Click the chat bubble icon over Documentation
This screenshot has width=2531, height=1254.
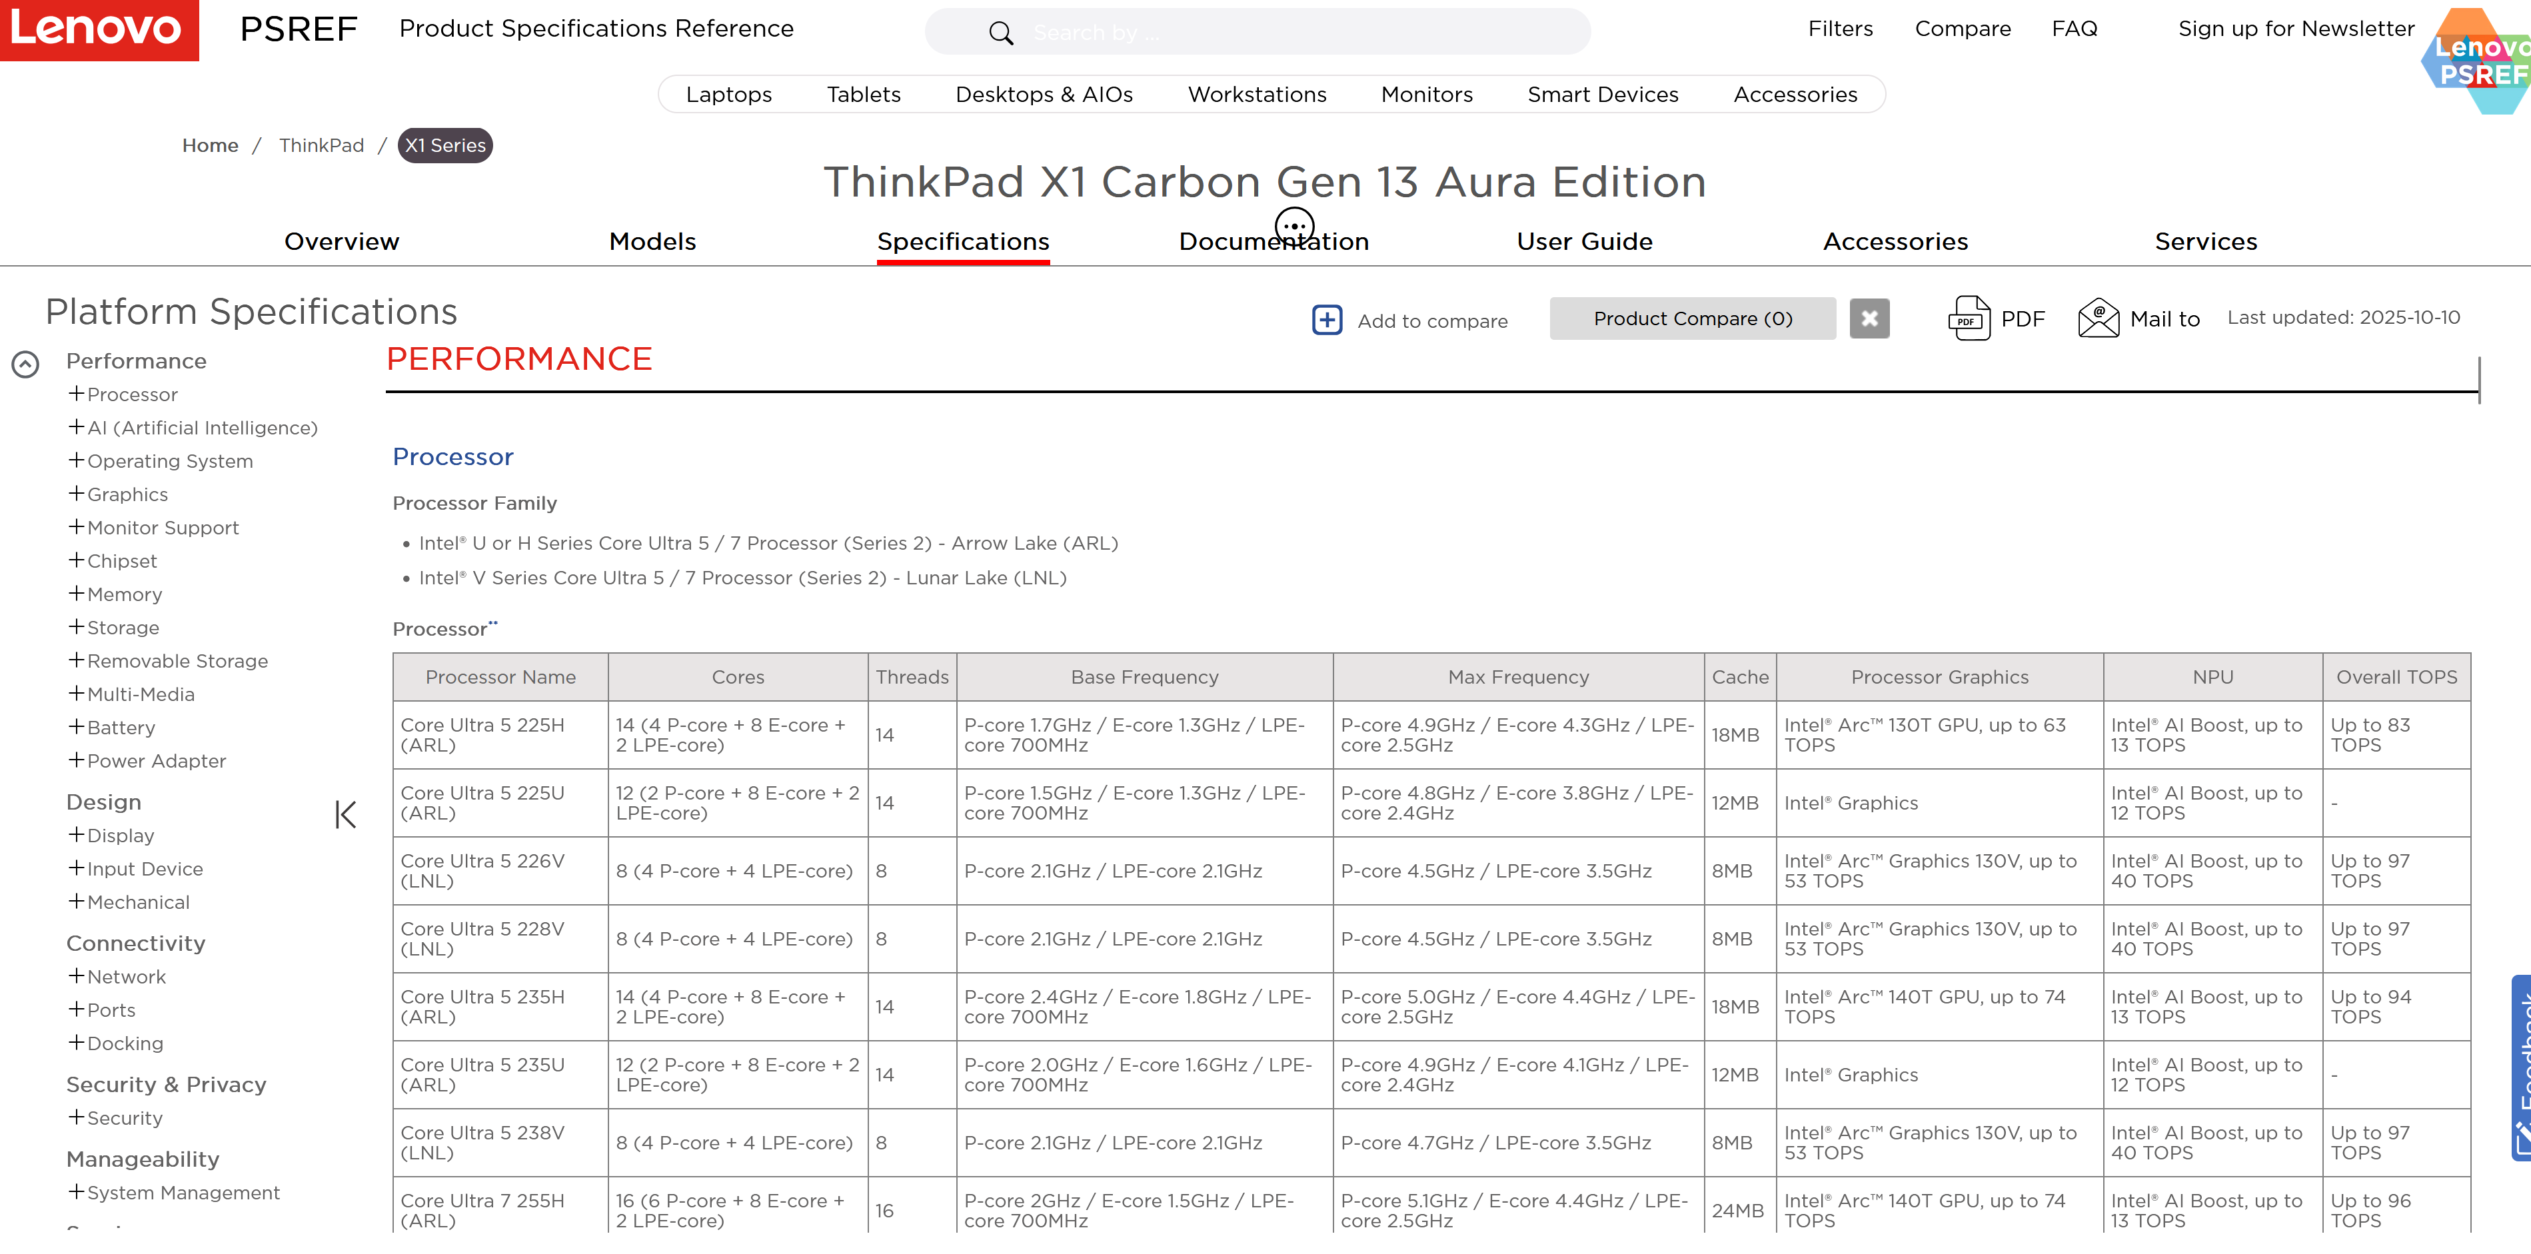click(x=1294, y=226)
